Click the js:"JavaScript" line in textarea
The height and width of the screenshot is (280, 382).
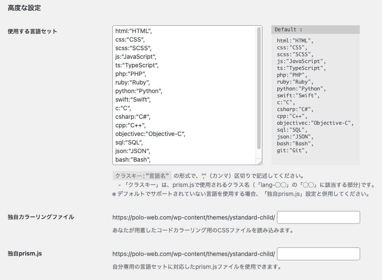pos(136,57)
